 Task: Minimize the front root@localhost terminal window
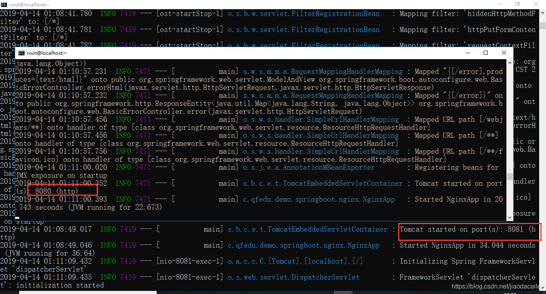point(467,53)
